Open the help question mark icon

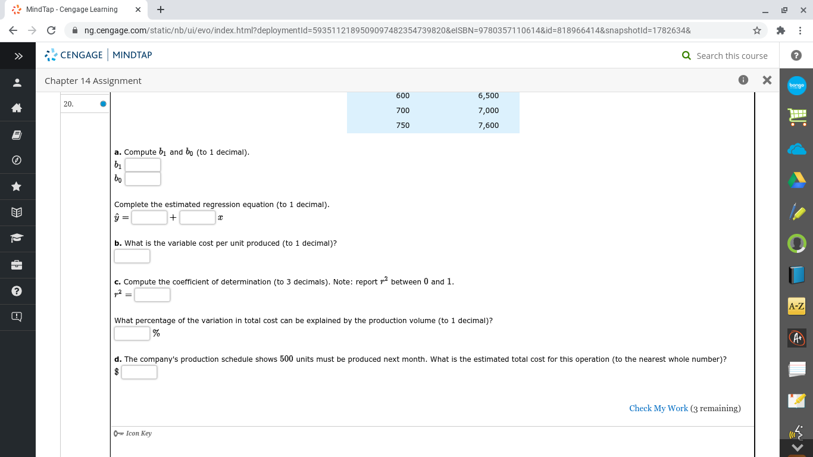[18, 292]
